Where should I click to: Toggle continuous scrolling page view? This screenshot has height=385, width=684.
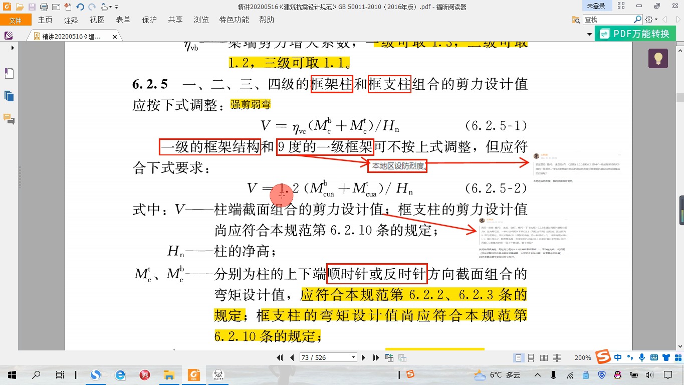point(531,357)
